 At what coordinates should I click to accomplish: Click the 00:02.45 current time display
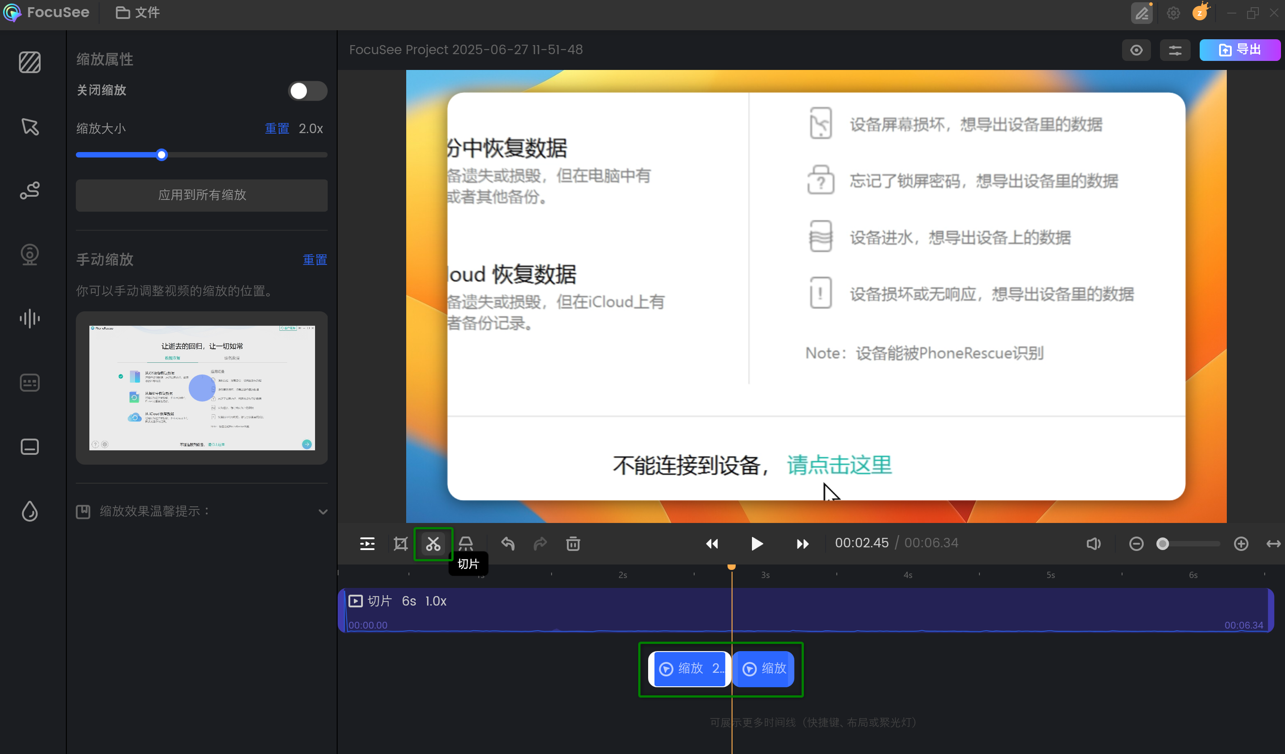pos(861,543)
